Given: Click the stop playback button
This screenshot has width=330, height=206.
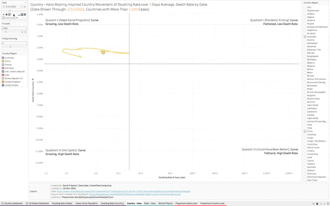Looking at the screenshot, I should [x=6, y=14].
